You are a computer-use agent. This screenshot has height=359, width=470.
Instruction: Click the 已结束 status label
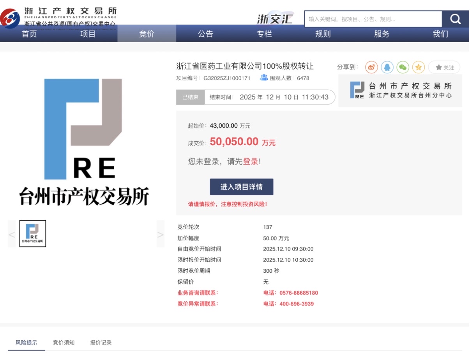(x=191, y=97)
